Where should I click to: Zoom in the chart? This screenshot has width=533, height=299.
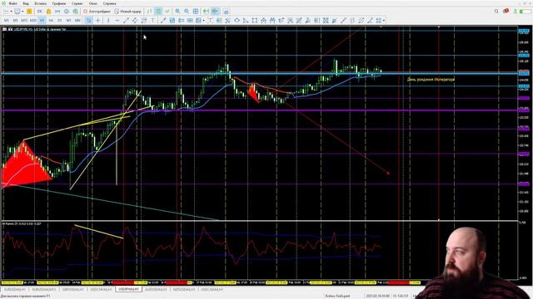177,12
